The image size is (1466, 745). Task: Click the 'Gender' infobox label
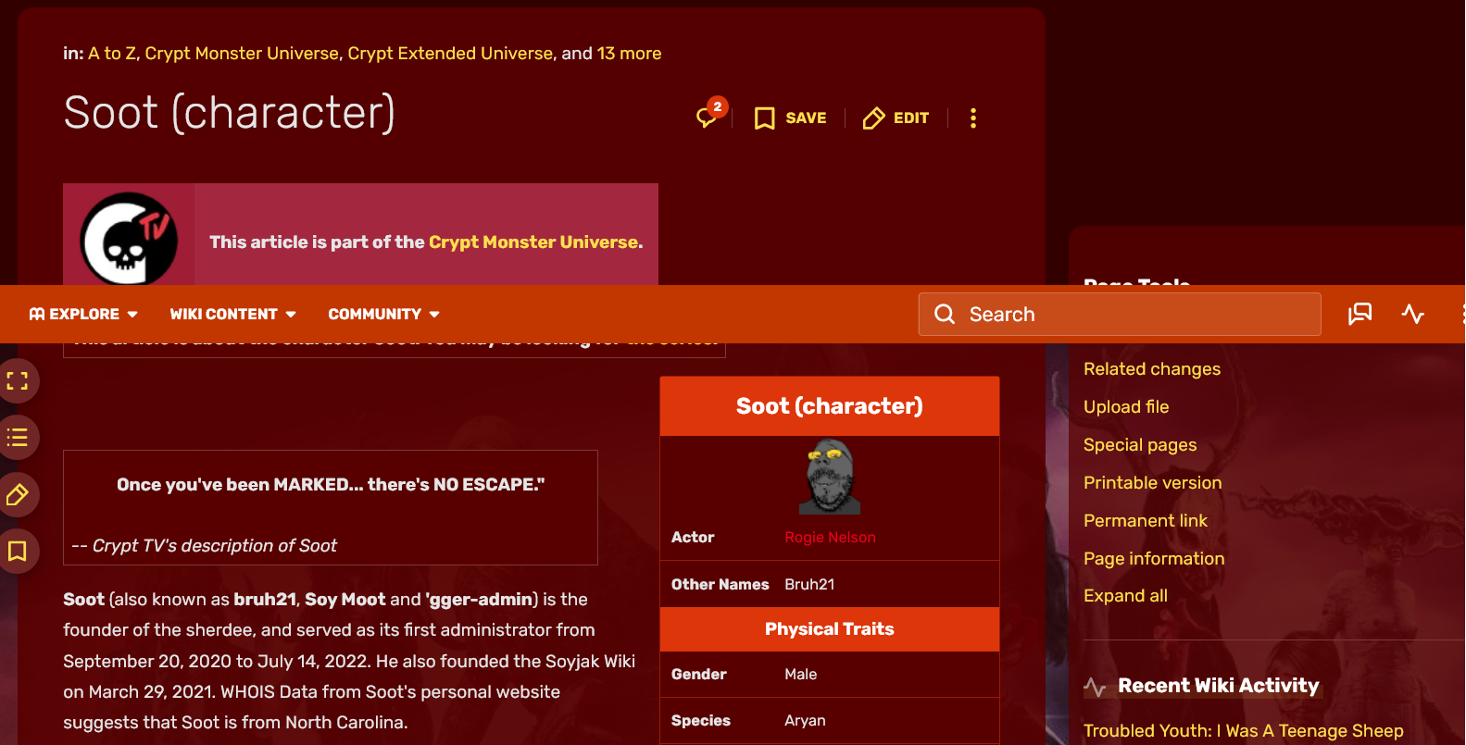point(699,675)
